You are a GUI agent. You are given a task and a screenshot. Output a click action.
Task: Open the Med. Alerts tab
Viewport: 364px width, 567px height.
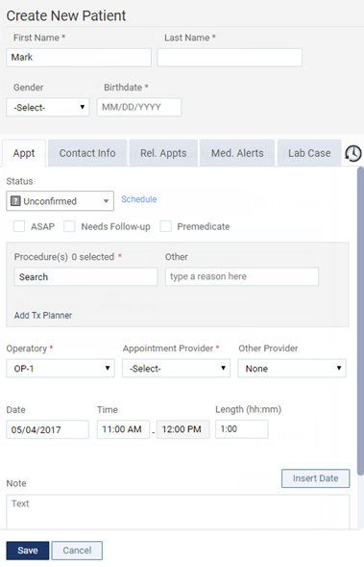[237, 153]
